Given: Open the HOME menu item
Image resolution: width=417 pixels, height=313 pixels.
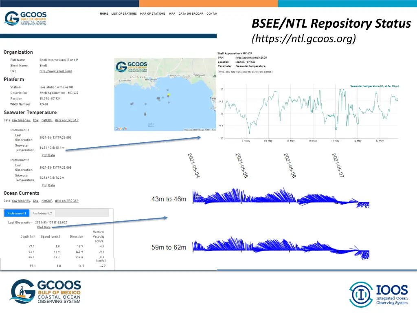Looking at the screenshot, I should click(104, 14).
